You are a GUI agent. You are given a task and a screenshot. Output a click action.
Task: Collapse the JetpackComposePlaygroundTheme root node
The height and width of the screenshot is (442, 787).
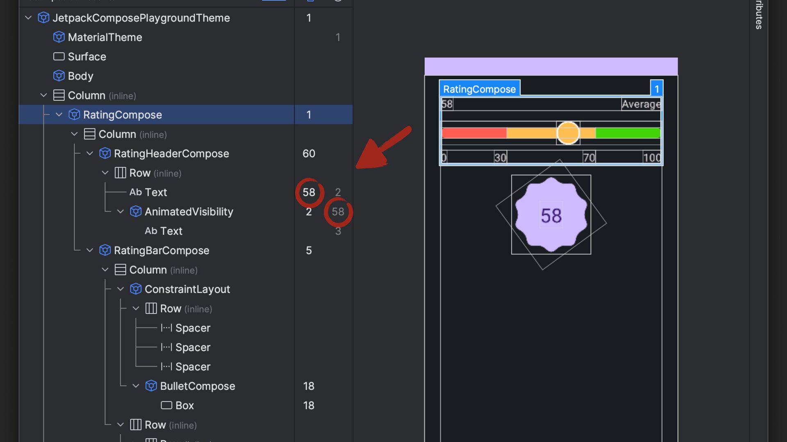[28, 18]
